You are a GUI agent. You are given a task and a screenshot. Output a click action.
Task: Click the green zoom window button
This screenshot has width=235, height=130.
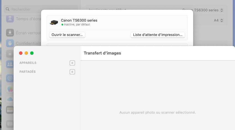click(32, 53)
